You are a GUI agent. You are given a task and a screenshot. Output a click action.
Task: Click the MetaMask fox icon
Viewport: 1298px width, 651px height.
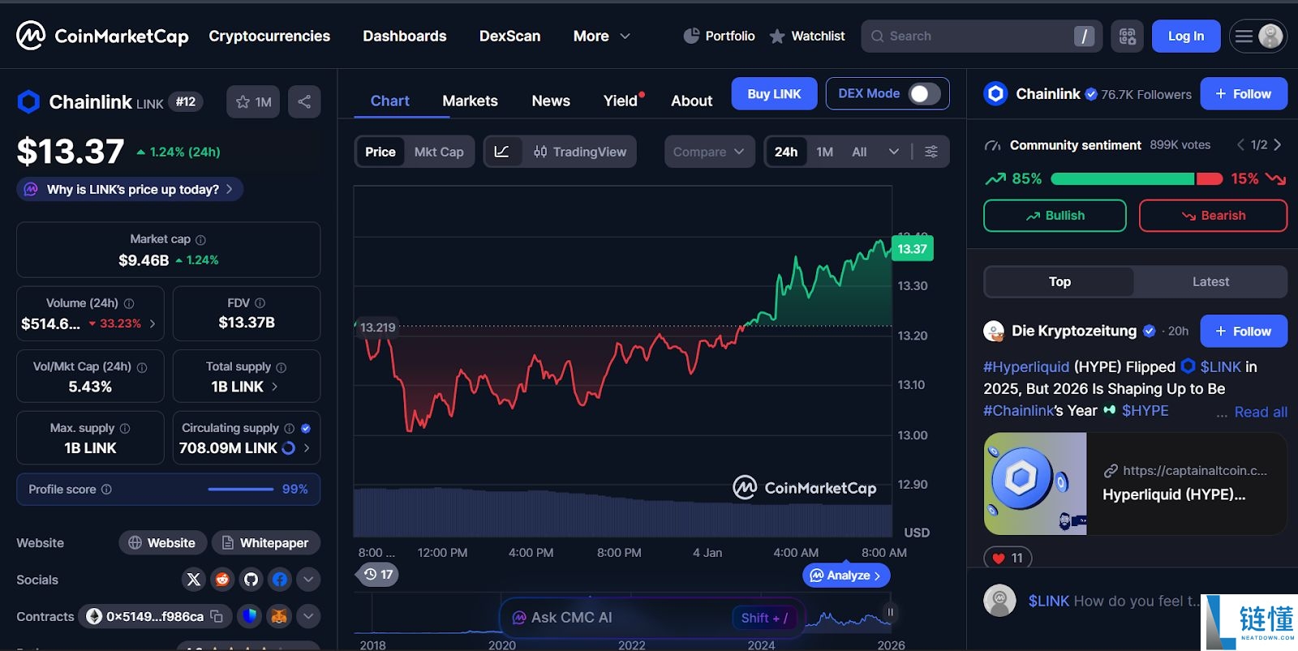279,616
